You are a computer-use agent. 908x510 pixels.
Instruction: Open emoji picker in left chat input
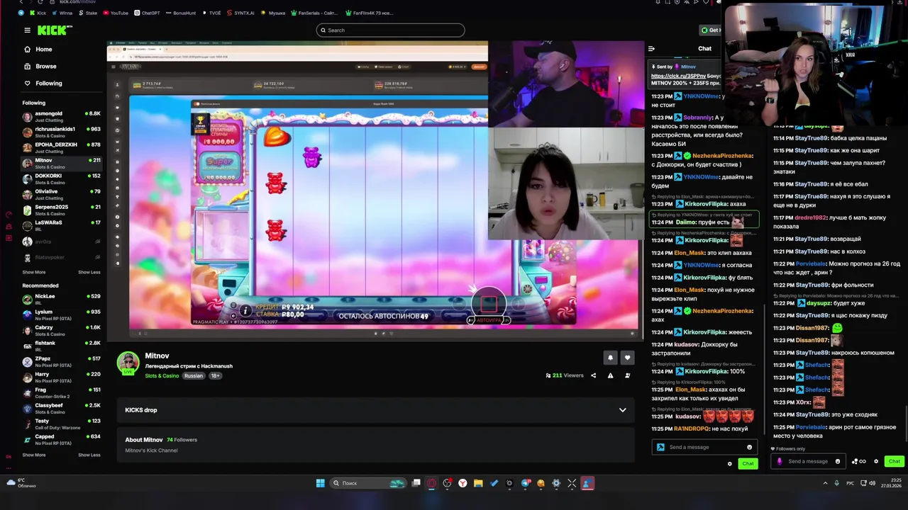click(x=749, y=447)
